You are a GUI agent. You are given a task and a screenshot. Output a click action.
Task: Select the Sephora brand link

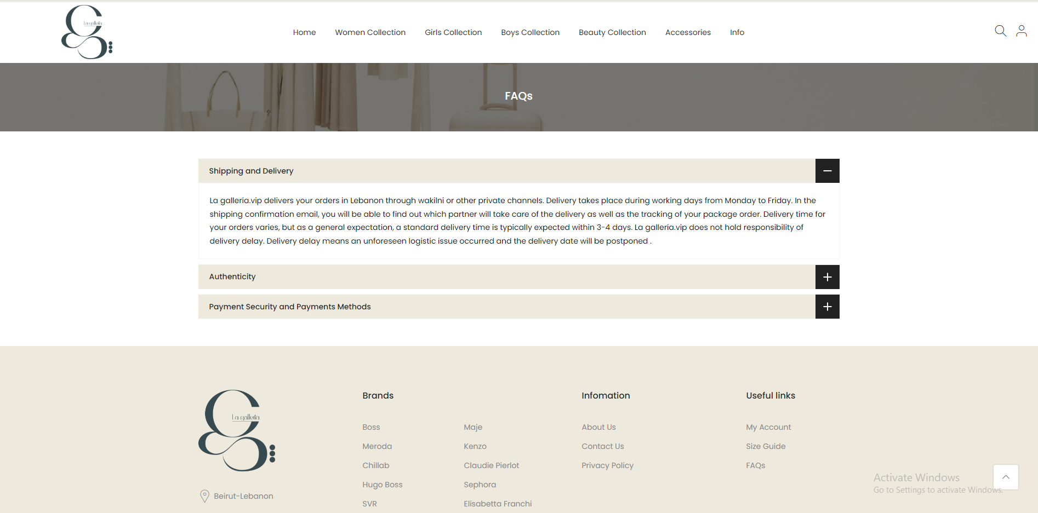click(x=480, y=485)
